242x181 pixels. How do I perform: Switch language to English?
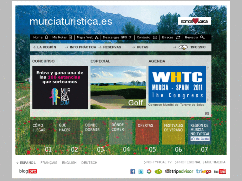(69, 163)
